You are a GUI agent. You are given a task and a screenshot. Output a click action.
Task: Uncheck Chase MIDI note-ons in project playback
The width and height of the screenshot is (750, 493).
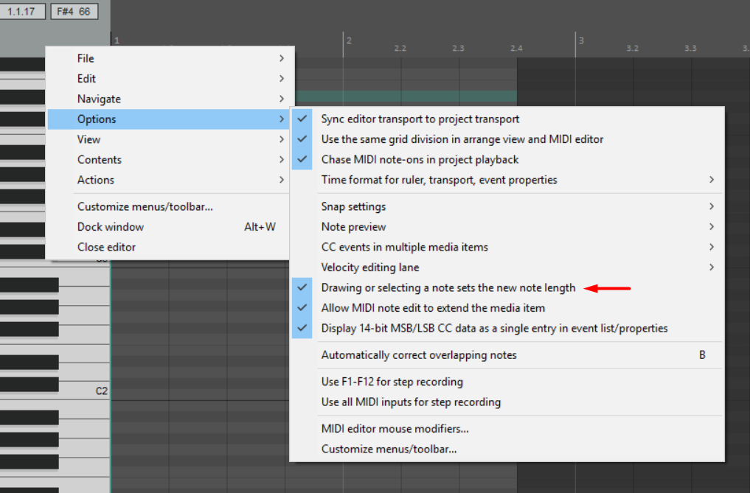420,159
